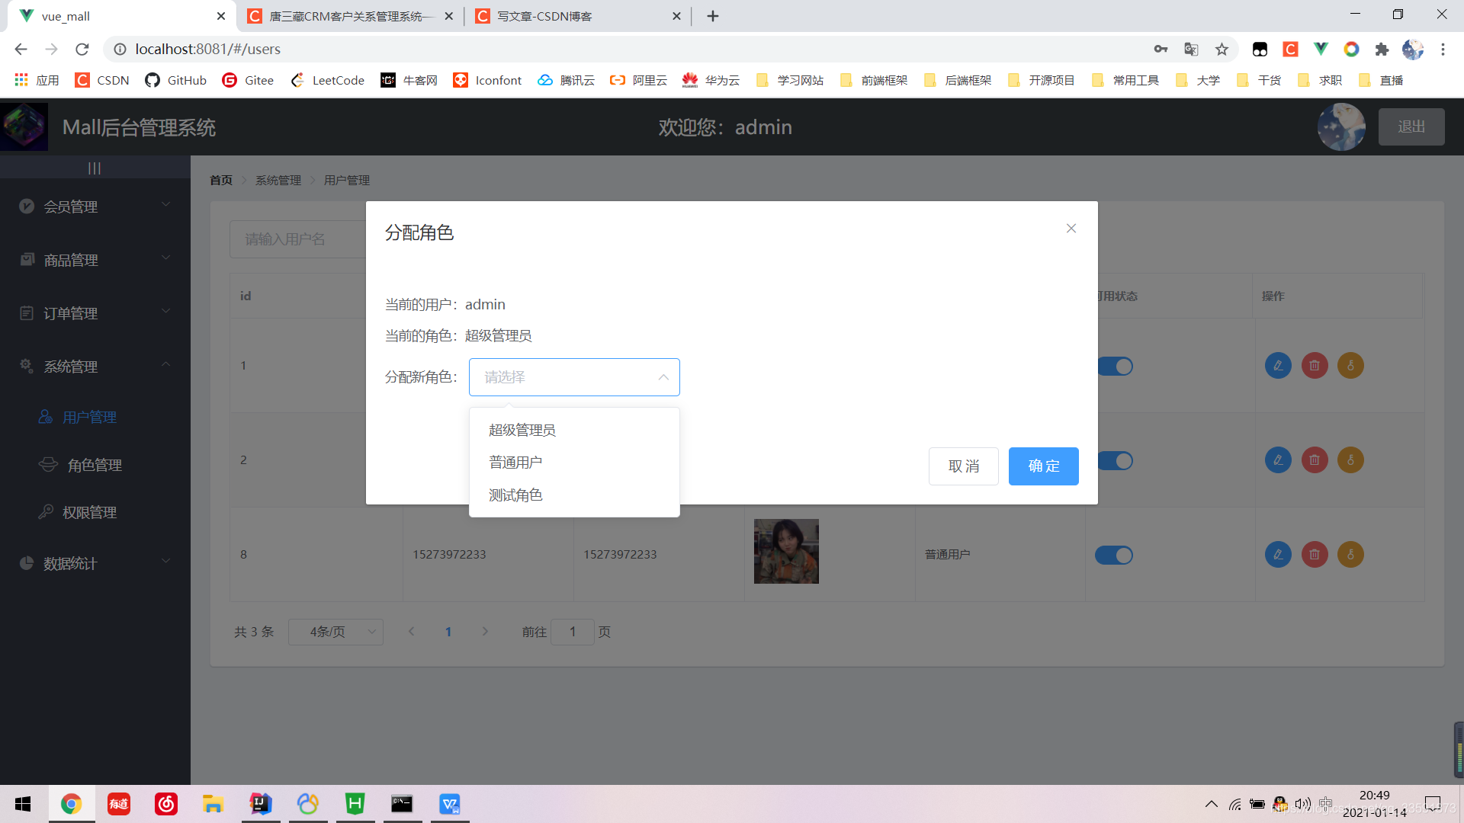
Task: Open the Chrome extensions puzzle icon
Action: (x=1382, y=50)
